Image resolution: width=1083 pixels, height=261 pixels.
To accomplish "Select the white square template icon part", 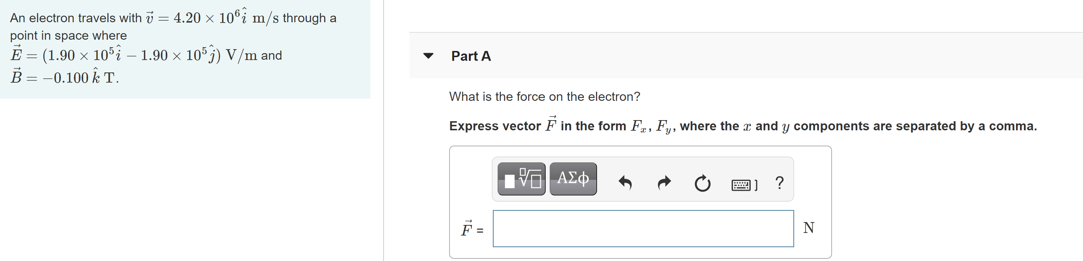I will tap(510, 182).
